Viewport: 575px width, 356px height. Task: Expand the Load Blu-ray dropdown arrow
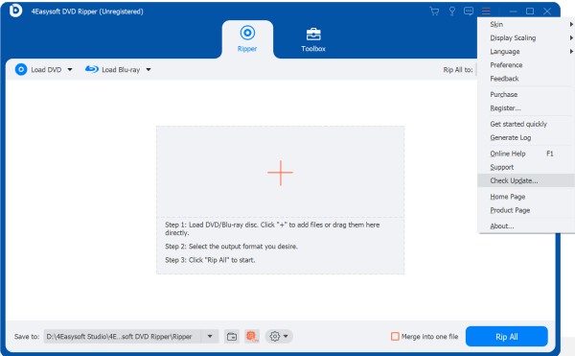pyautogui.click(x=149, y=69)
